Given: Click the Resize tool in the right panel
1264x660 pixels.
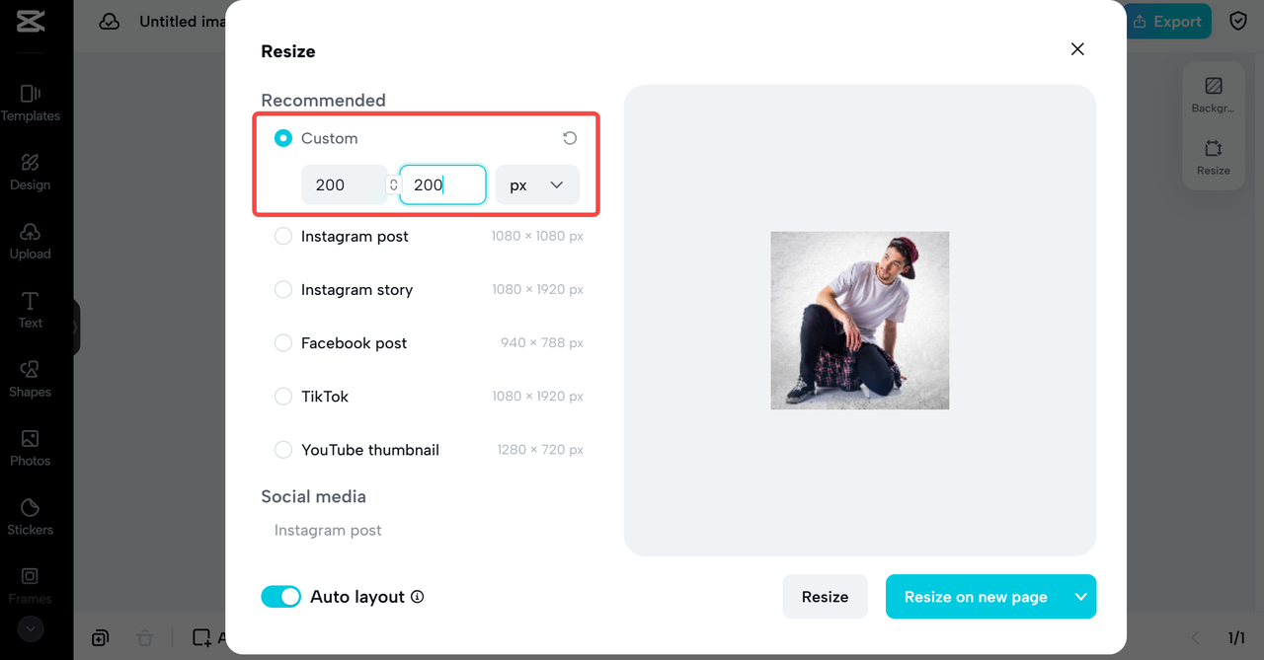Looking at the screenshot, I should [x=1213, y=157].
